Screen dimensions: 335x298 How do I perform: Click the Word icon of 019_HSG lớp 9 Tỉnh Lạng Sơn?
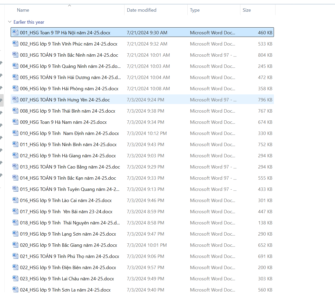pyautogui.click(x=15, y=234)
